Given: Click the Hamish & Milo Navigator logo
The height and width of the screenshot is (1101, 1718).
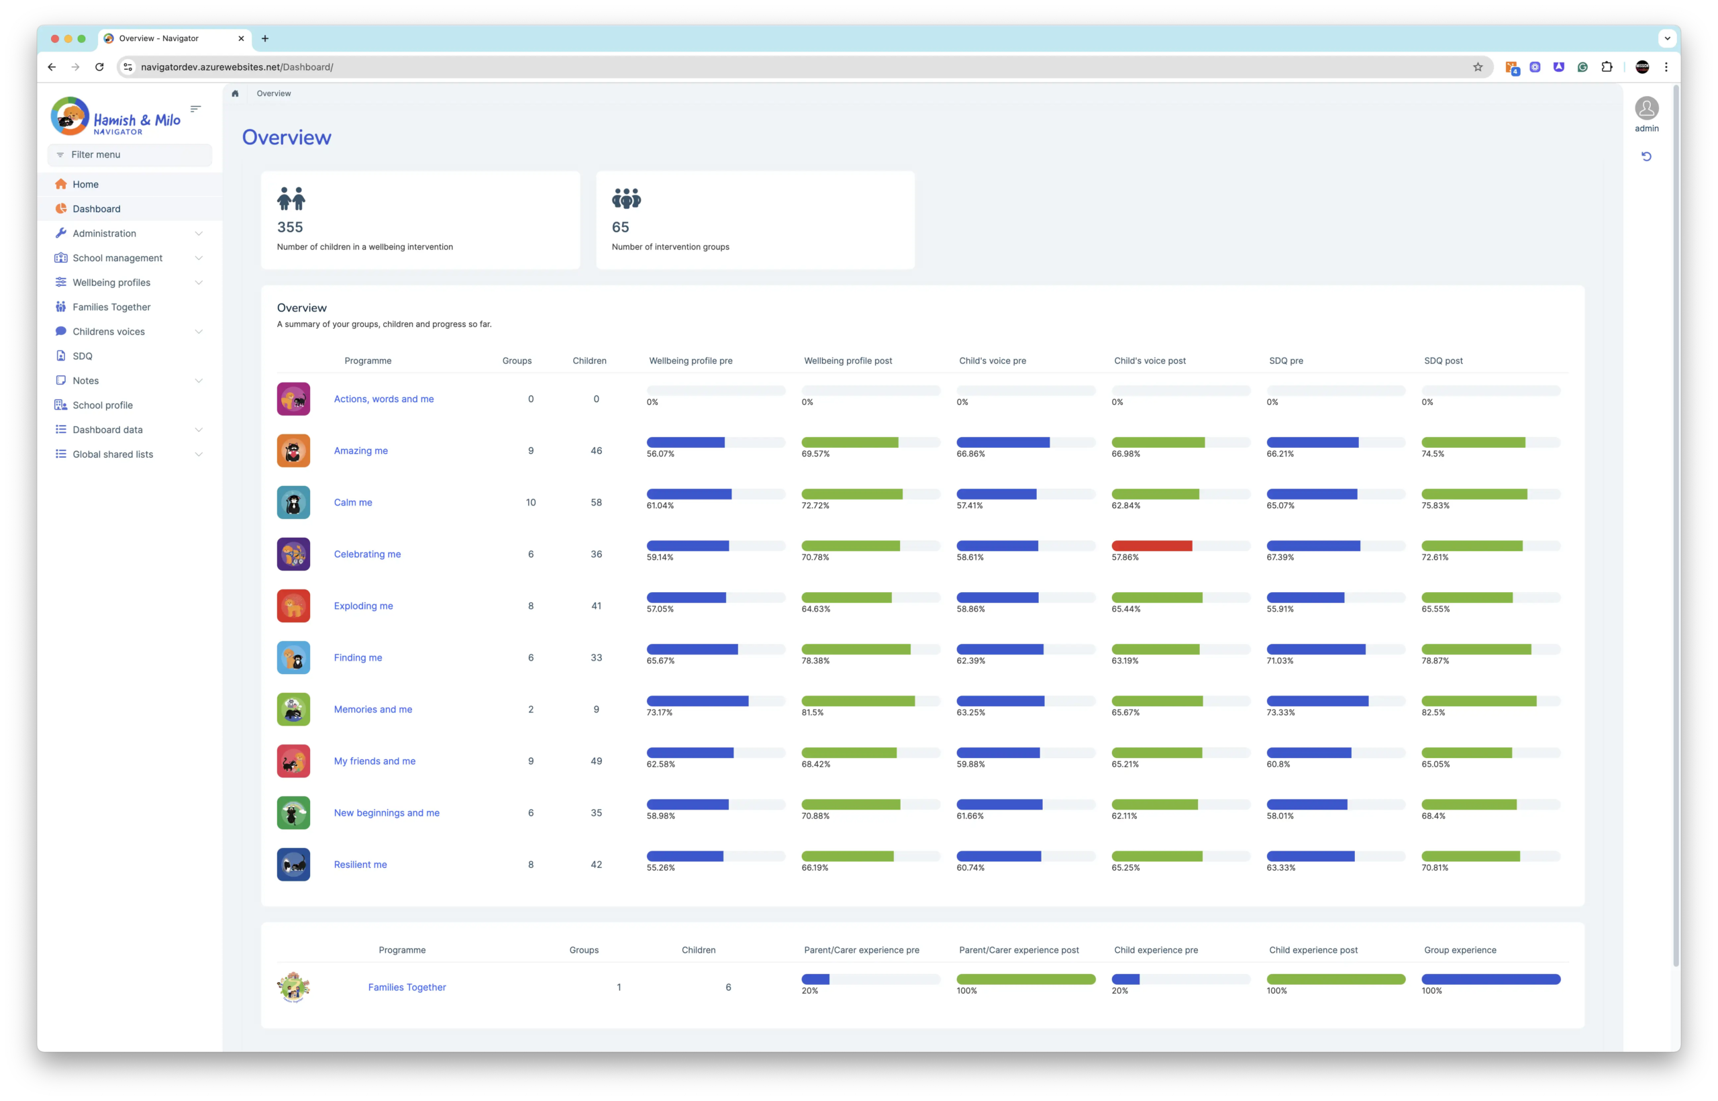Looking at the screenshot, I should [116, 117].
